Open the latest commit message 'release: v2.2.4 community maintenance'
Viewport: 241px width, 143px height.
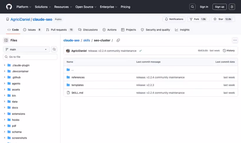point(112,51)
